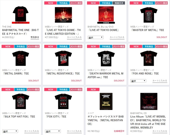
Task: Open the METAL RESISTANCE tee picture
Action: [63, 58]
